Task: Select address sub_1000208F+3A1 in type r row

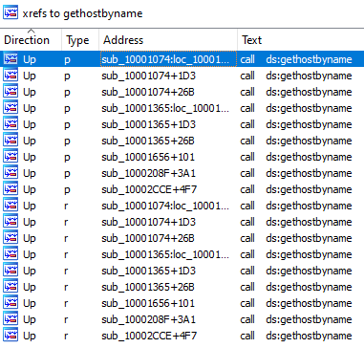Action: pyautogui.click(x=148, y=319)
